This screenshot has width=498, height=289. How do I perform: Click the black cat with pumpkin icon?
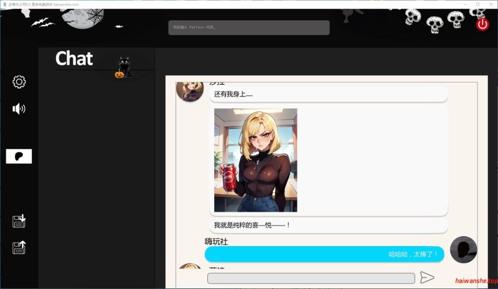coord(124,67)
